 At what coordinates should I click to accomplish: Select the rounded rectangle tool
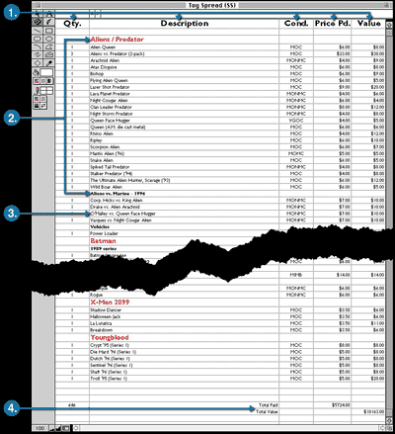38,39
